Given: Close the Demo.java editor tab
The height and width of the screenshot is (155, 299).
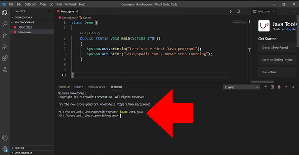Looking at the screenshot, I should [x=77, y=11].
